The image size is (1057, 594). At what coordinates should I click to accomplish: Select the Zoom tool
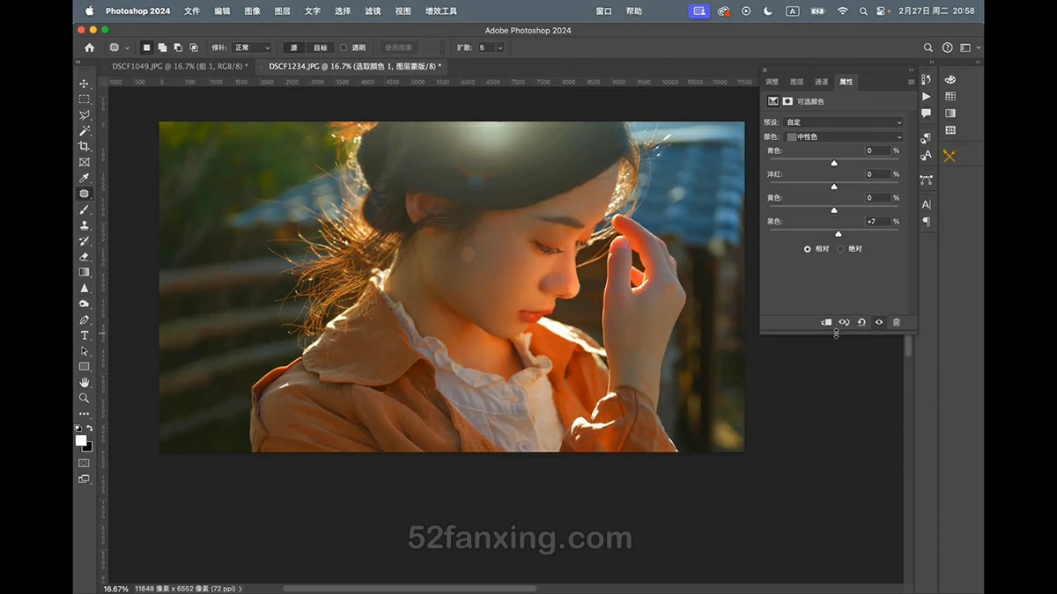click(85, 398)
